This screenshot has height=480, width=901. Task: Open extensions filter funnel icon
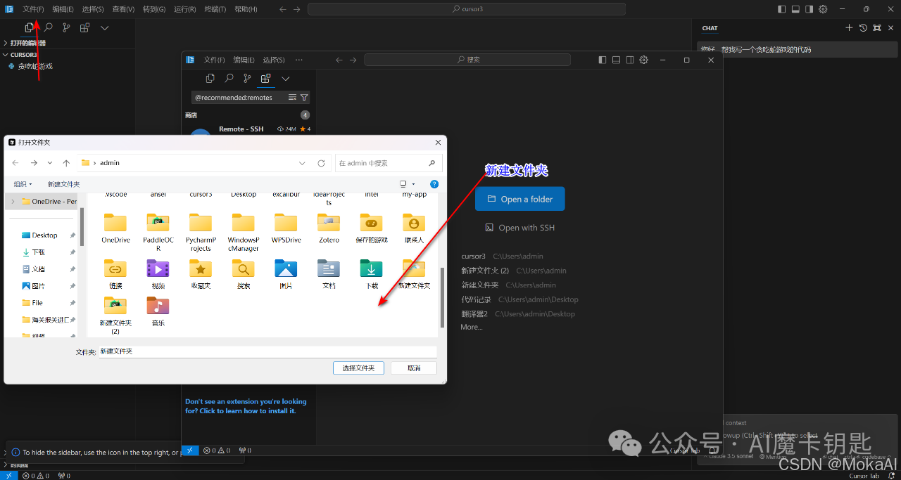pyautogui.click(x=304, y=98)
